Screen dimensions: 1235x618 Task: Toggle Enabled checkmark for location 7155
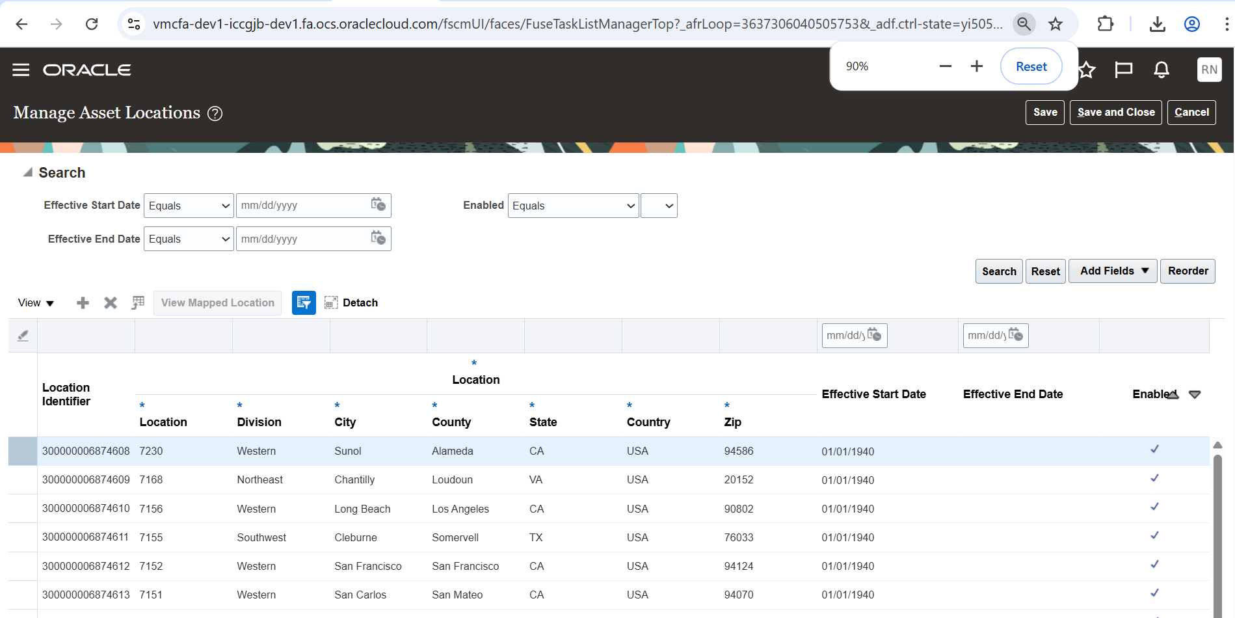pyautogui.click(x=1154, y=535)
